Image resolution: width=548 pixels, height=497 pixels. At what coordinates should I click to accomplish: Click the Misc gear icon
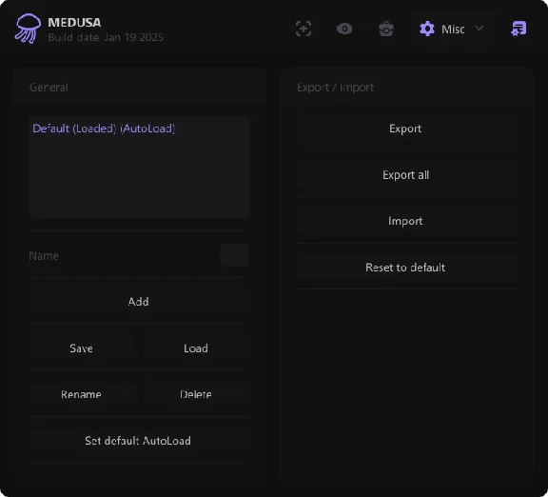(x=427, y=29)
